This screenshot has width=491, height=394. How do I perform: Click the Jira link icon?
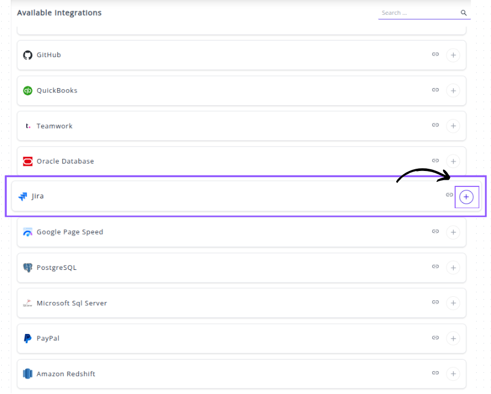click(449, 196)
